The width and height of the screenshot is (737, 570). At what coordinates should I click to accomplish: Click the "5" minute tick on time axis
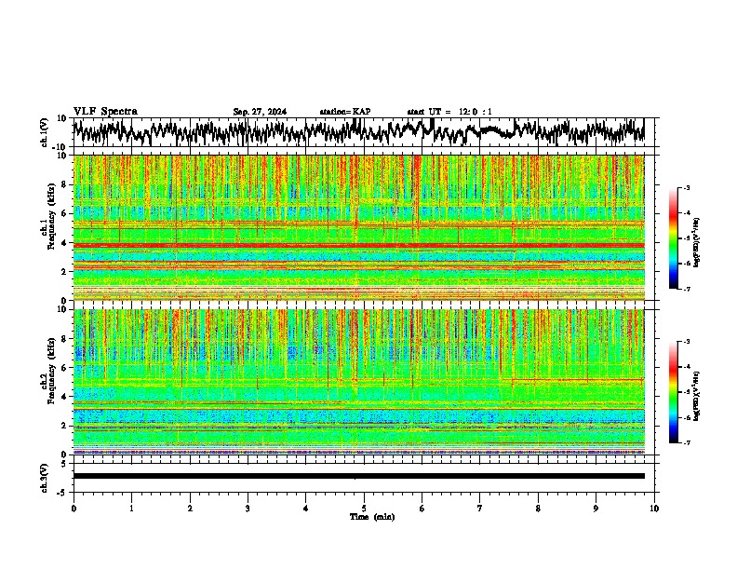tap(364, 509)
